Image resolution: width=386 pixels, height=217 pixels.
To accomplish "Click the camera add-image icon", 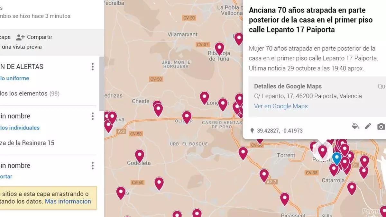I will pyautogui.click(x=381, y=126).
